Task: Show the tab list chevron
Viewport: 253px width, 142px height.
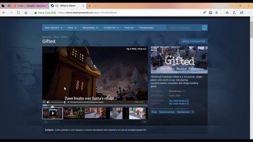Action: [x=96, y=6]
